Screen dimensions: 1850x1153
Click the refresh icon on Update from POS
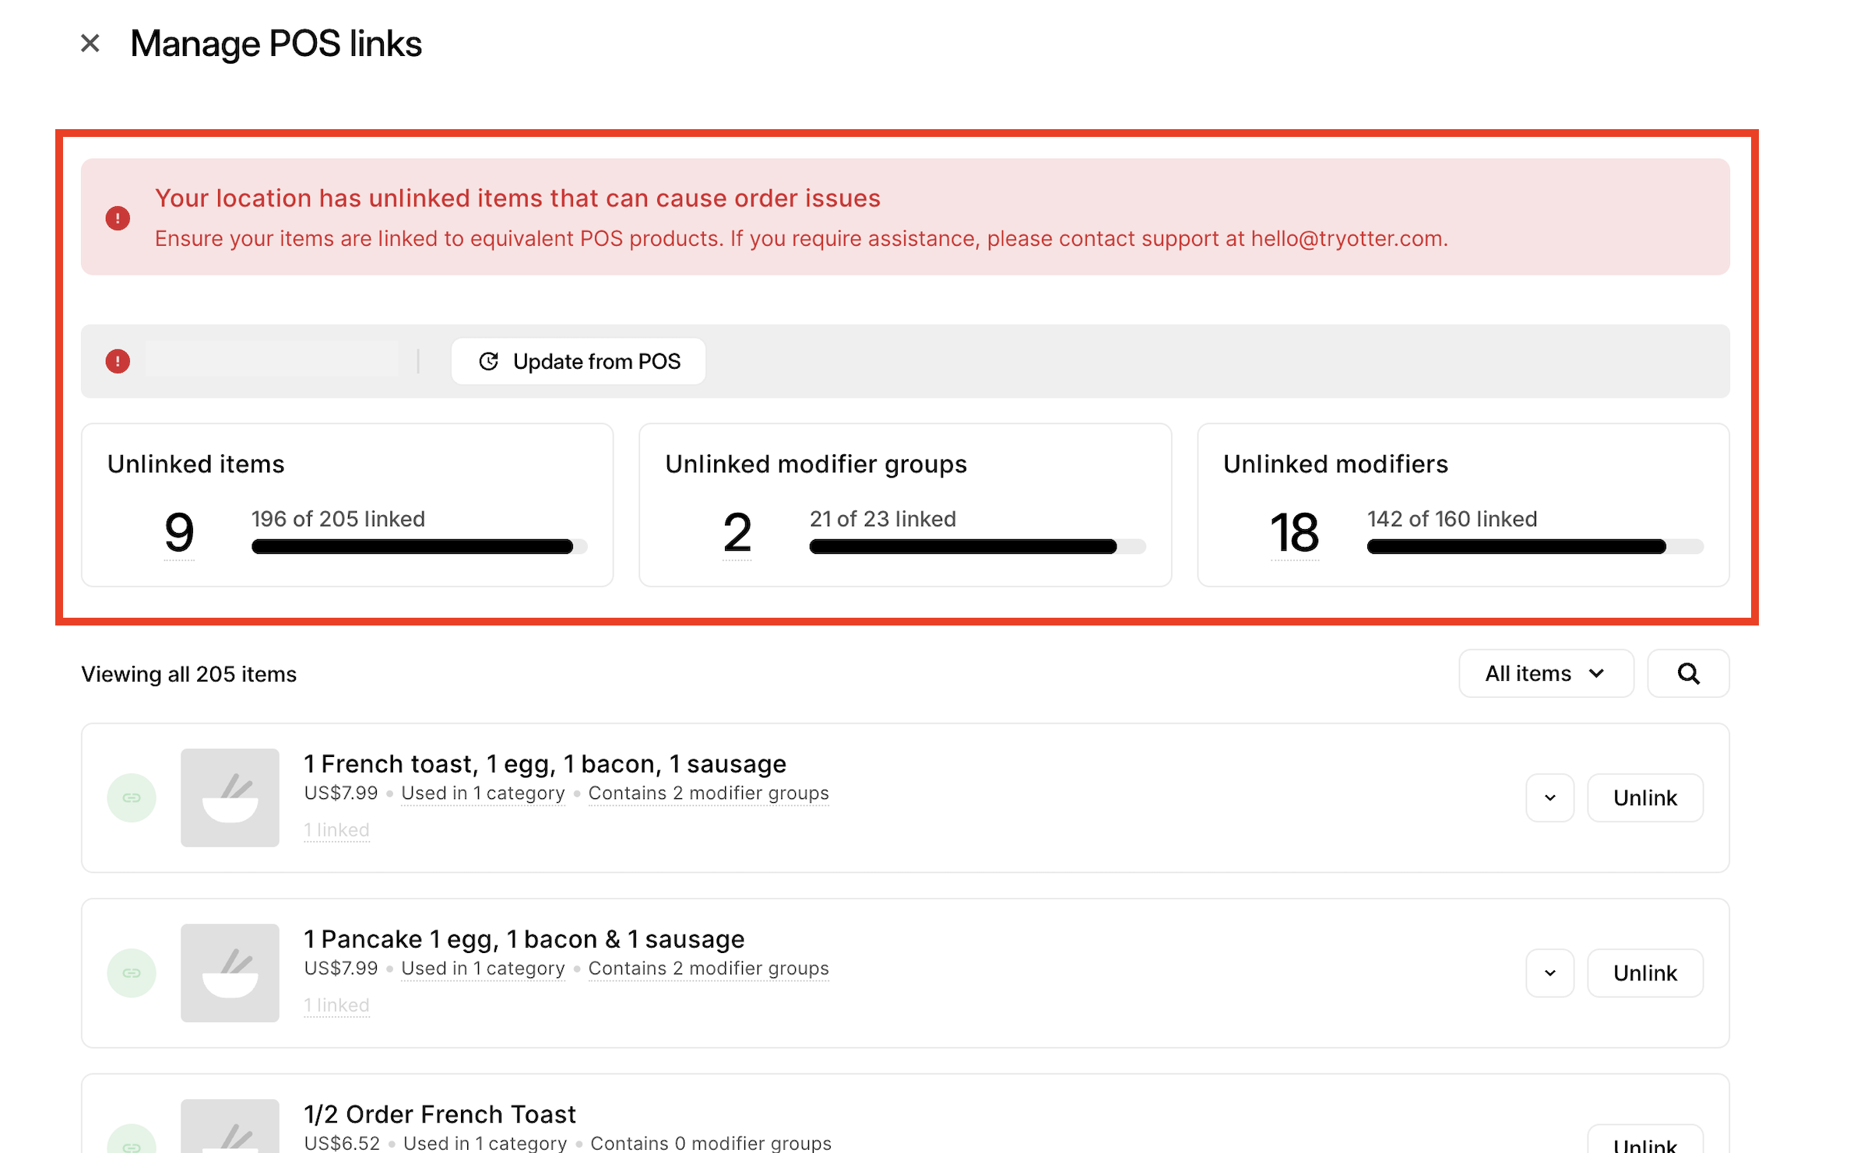pyautogui.click(x=488, y=361)
